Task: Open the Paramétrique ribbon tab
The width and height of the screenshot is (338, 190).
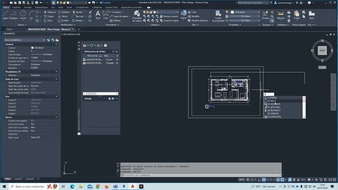Action: point(41,7)
